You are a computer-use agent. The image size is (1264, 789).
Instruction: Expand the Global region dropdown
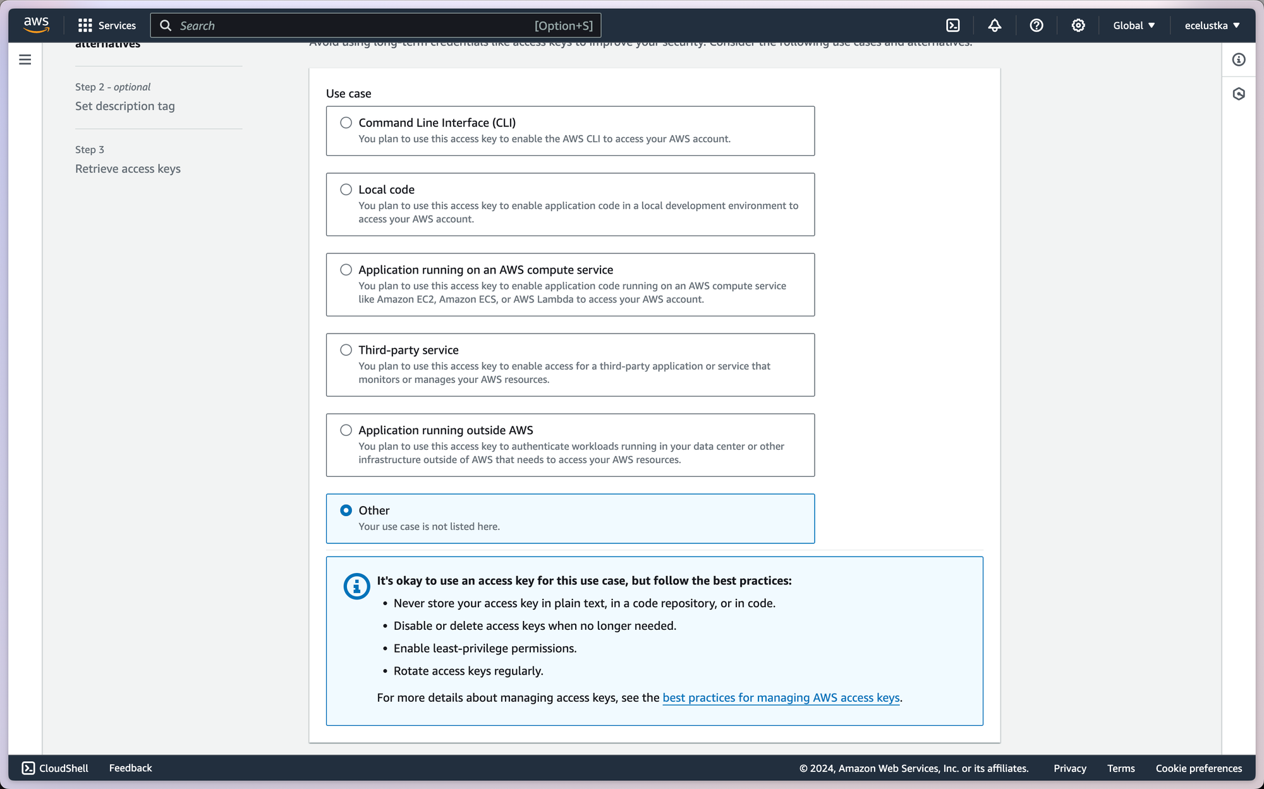coord(1134,25)
